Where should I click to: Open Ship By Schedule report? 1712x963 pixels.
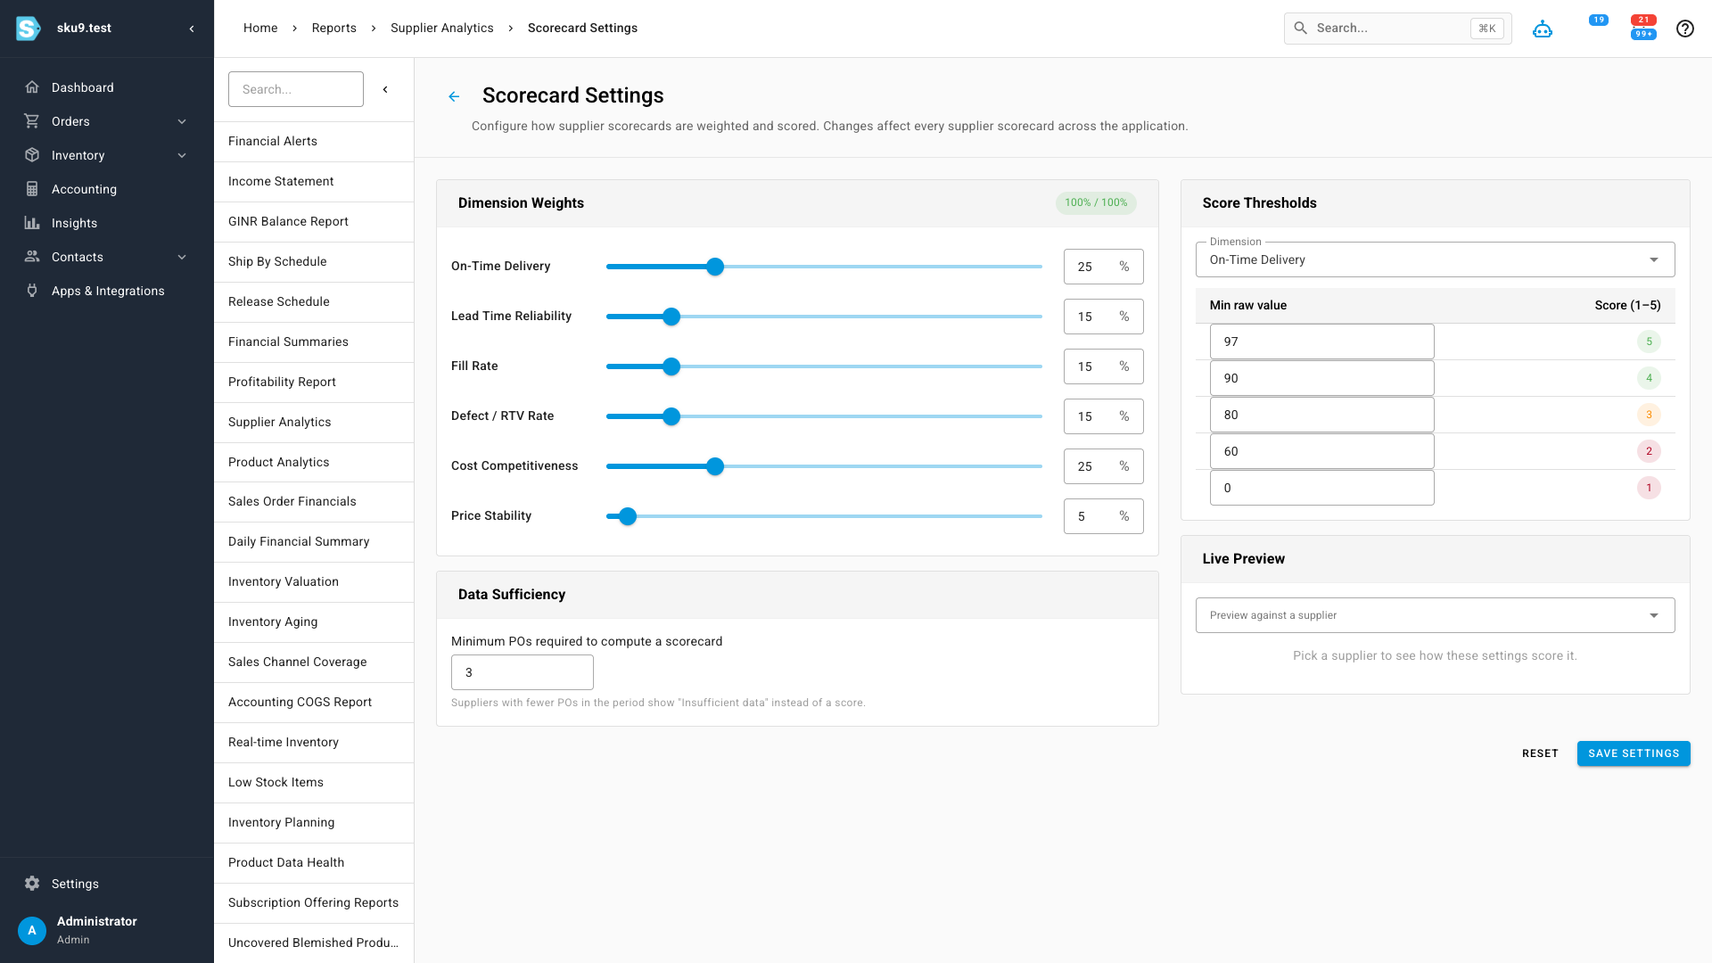(x=314, y=261)
